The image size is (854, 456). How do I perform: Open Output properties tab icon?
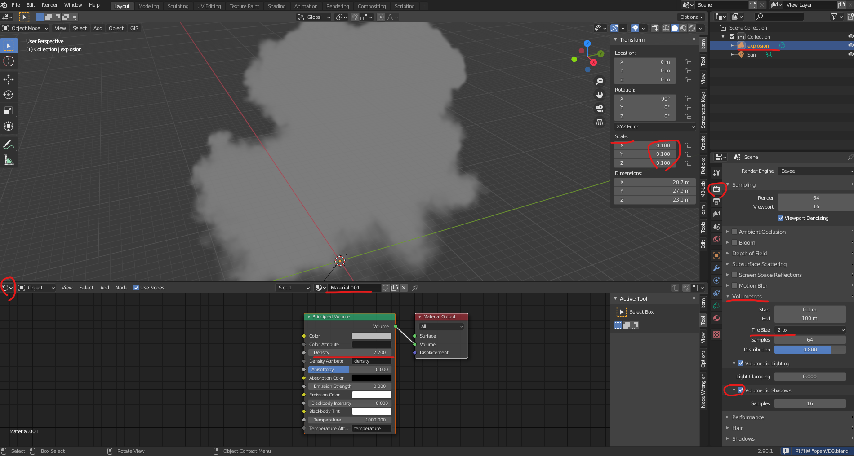click(x=716, y=202)
